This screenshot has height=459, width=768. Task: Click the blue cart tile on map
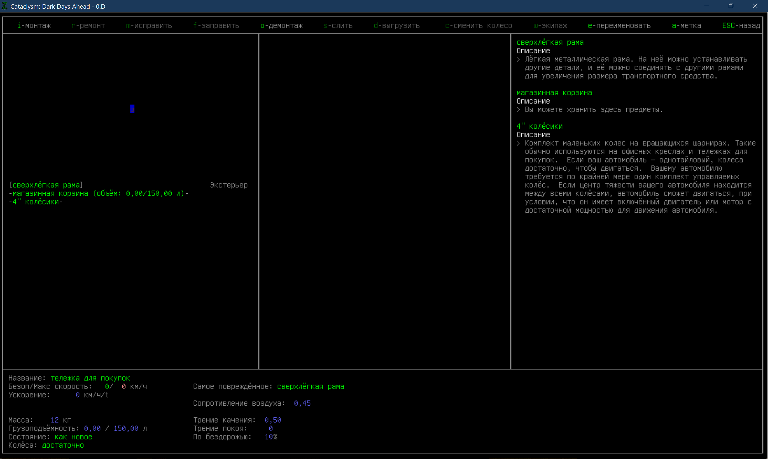click(x=132, y=109)
